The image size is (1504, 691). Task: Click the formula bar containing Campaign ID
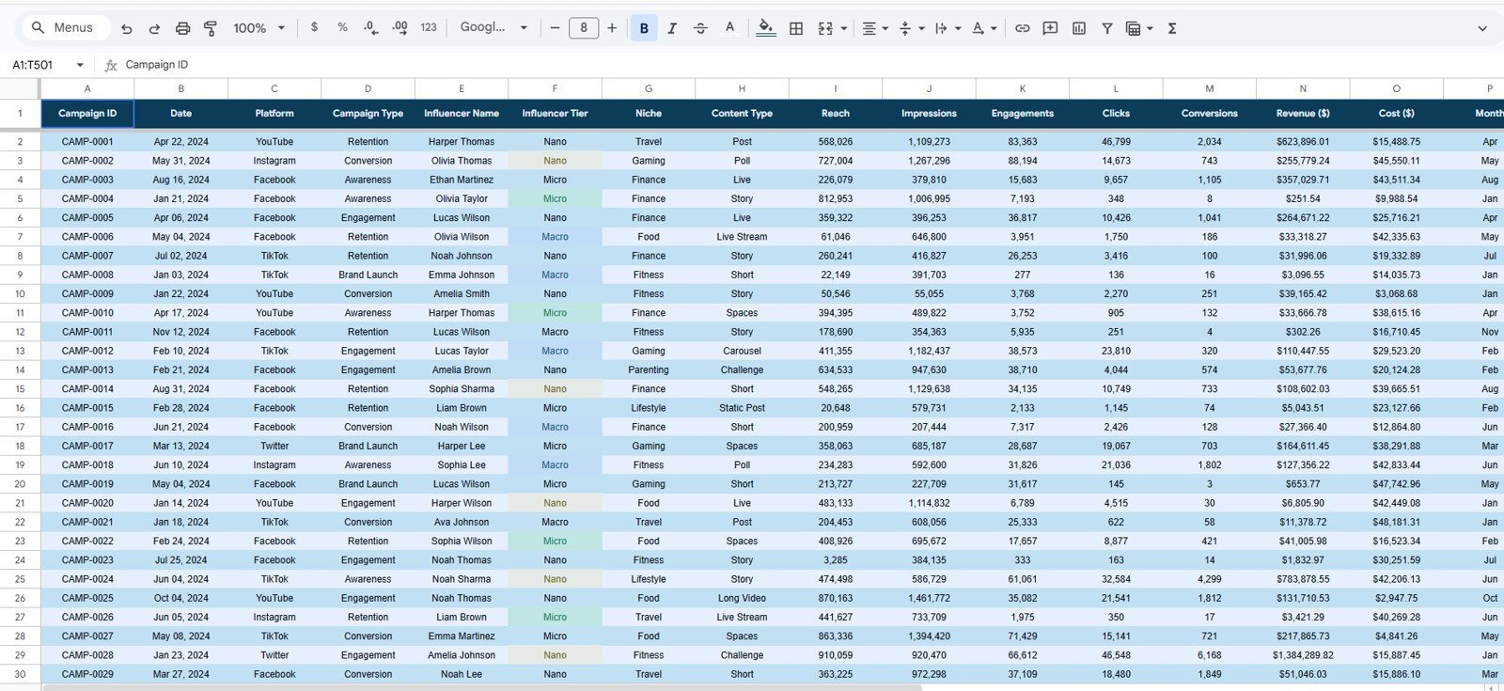808,65
